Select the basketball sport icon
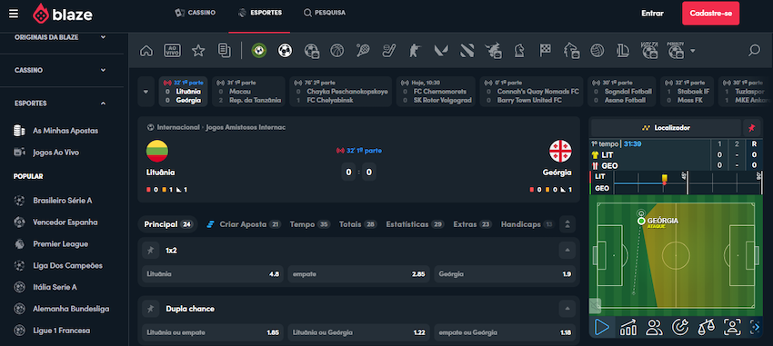 coord(337,50)
